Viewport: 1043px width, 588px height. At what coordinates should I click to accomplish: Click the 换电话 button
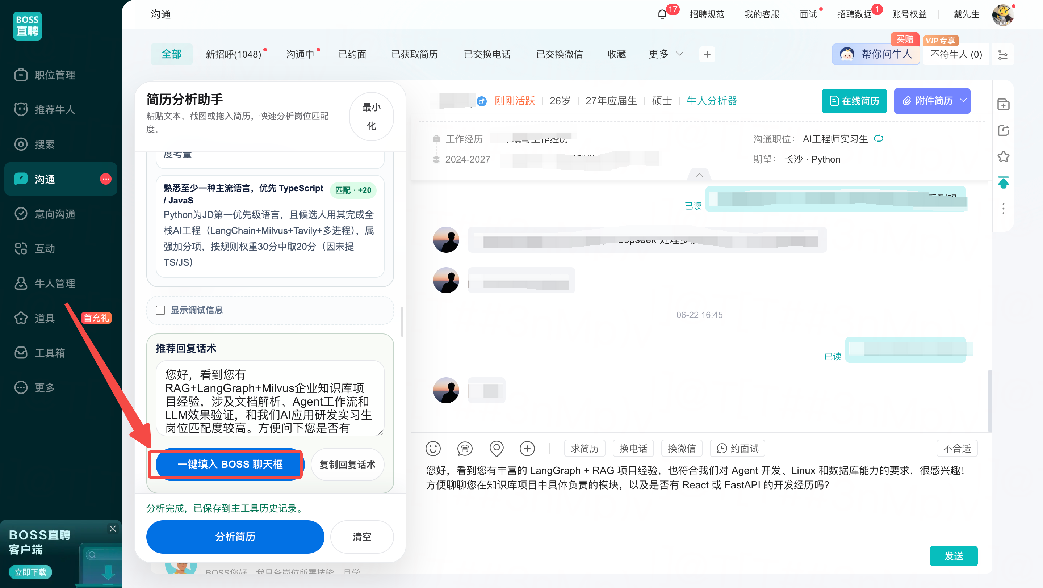(x=633, y=448)
